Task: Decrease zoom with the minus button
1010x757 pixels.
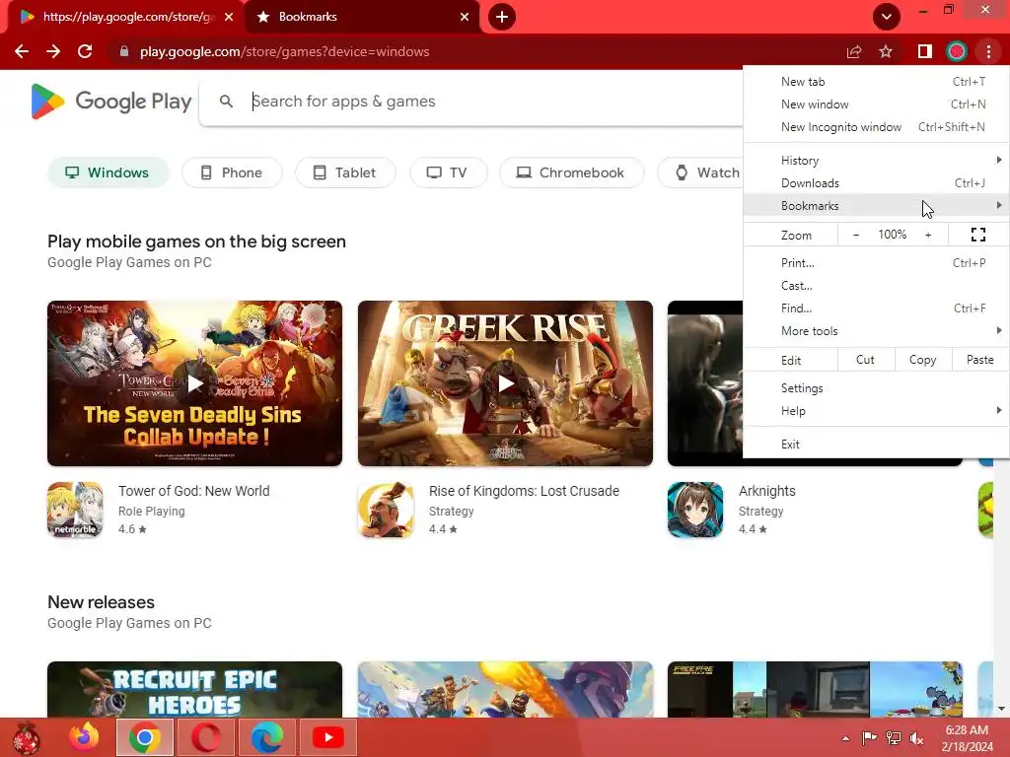Action: pyautogui.click(x=856, y=235)
